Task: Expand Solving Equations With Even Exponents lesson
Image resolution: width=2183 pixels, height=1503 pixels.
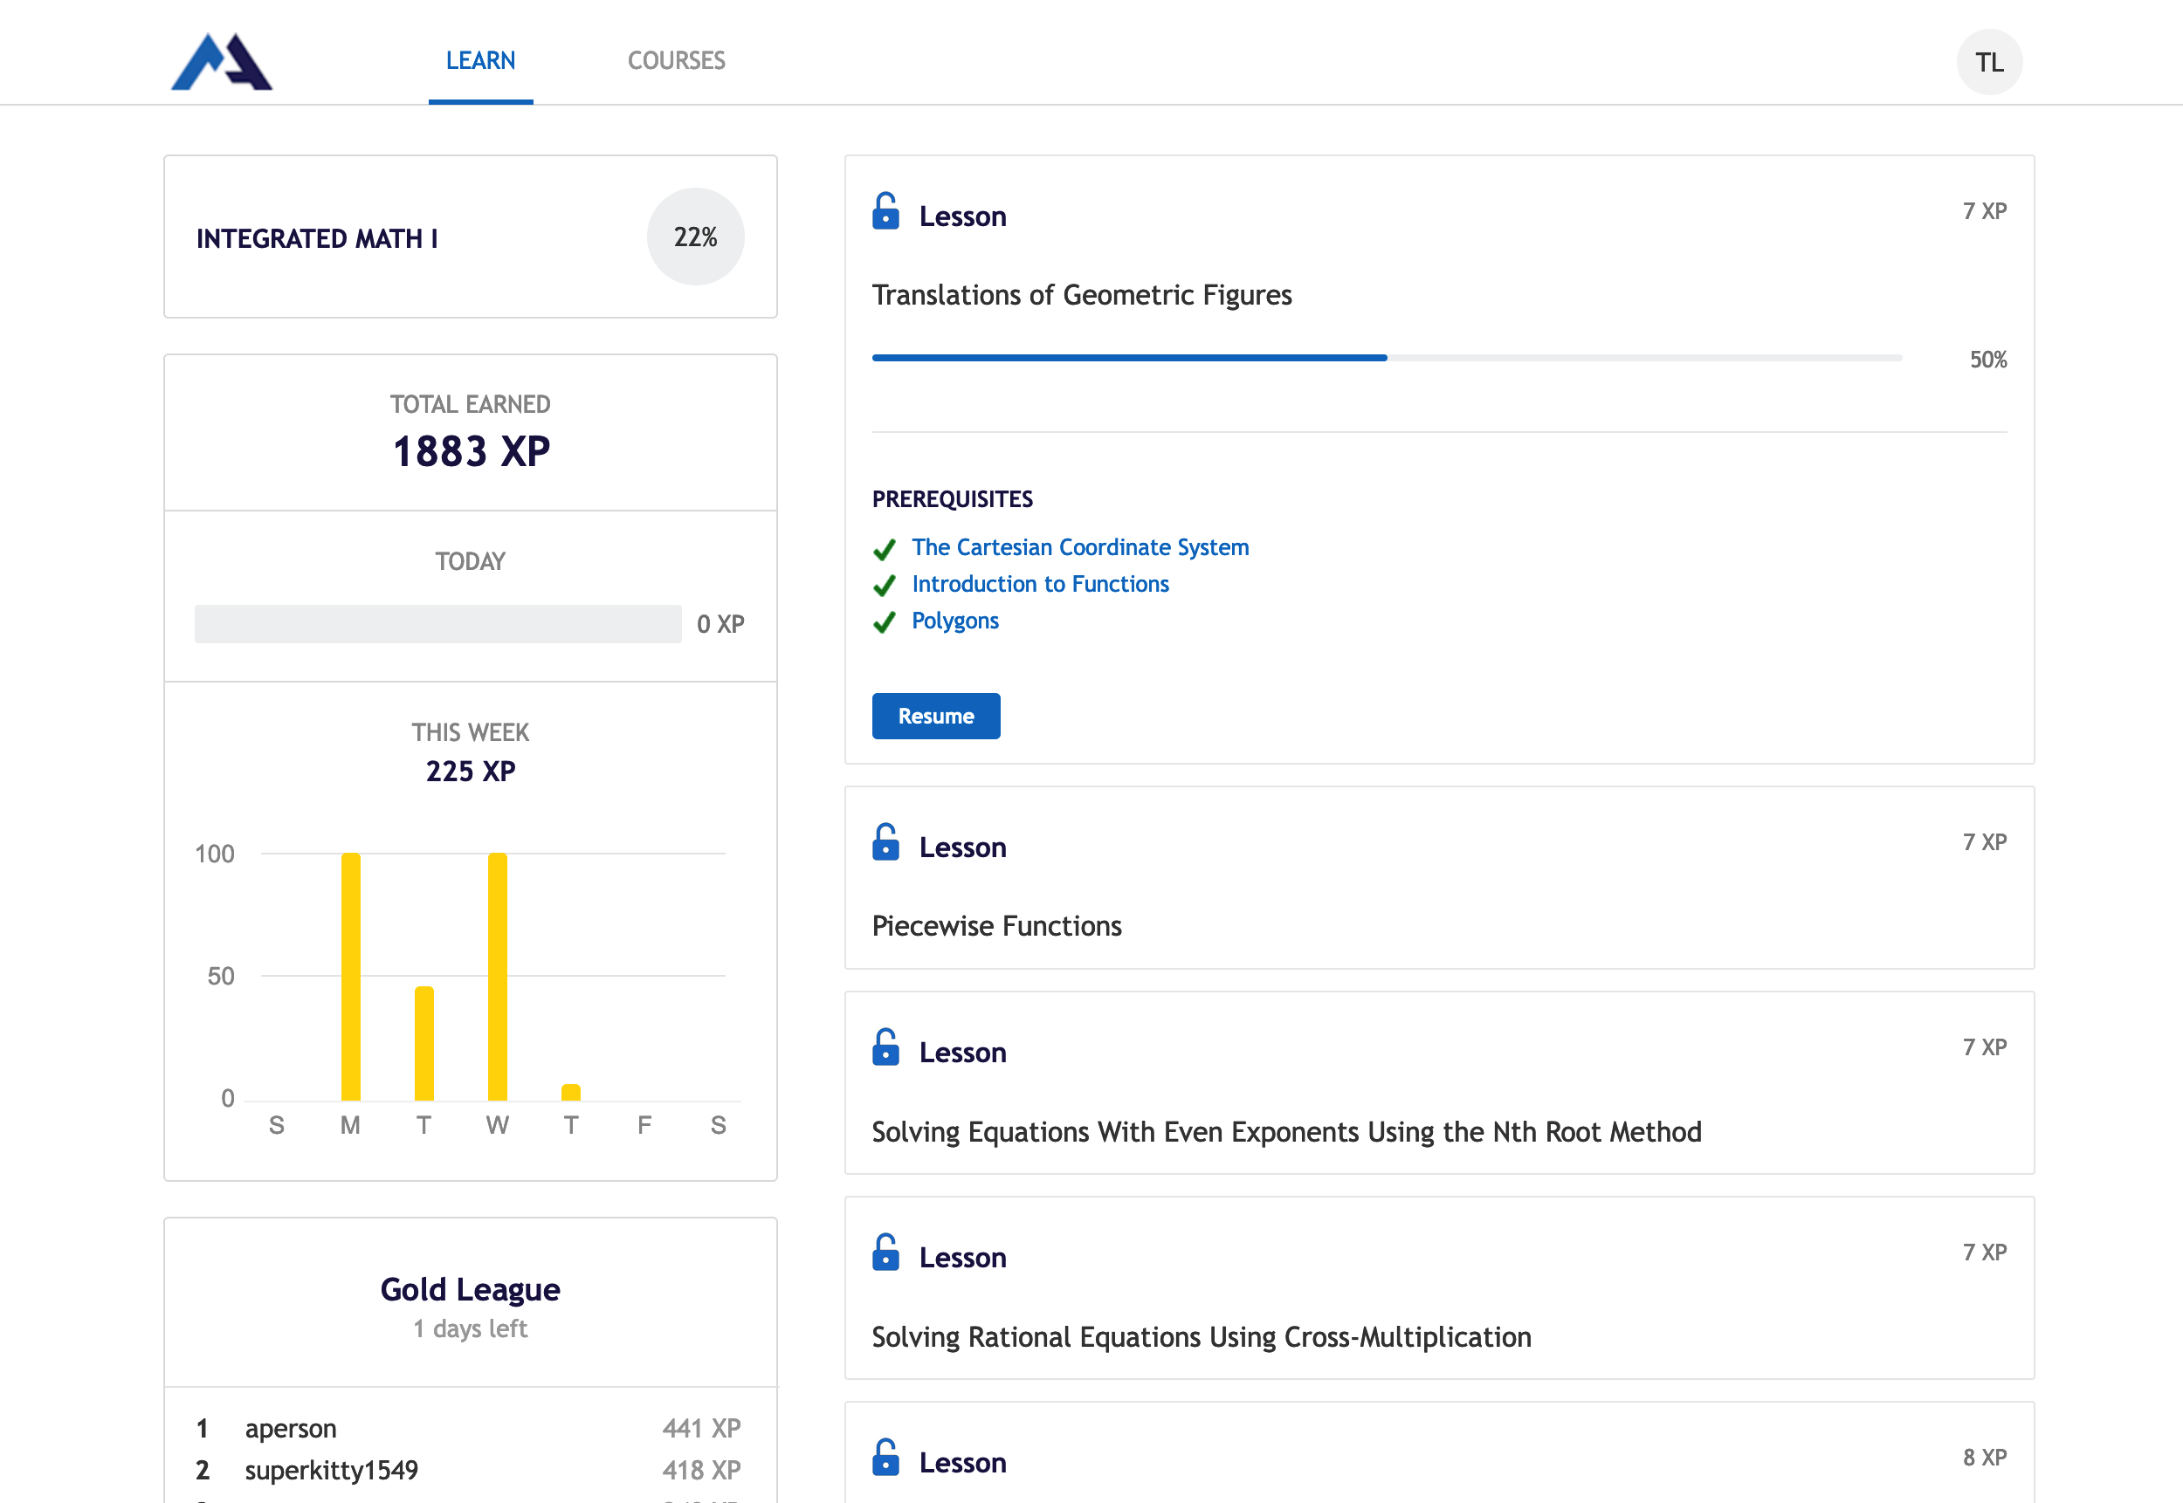Action: [1439, 1083]
